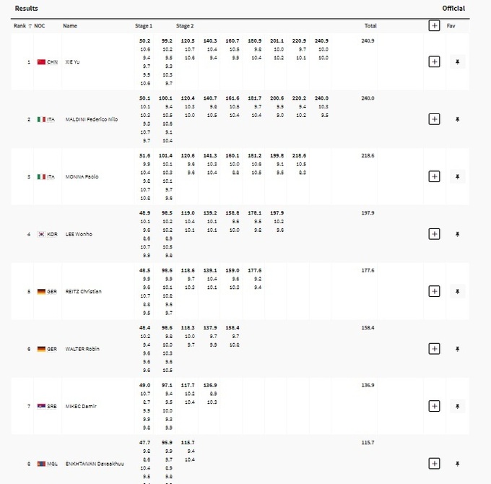
Task: Pin ENKHTAIVAN Davaakhuu as favourite
Action: pos(457,463)
